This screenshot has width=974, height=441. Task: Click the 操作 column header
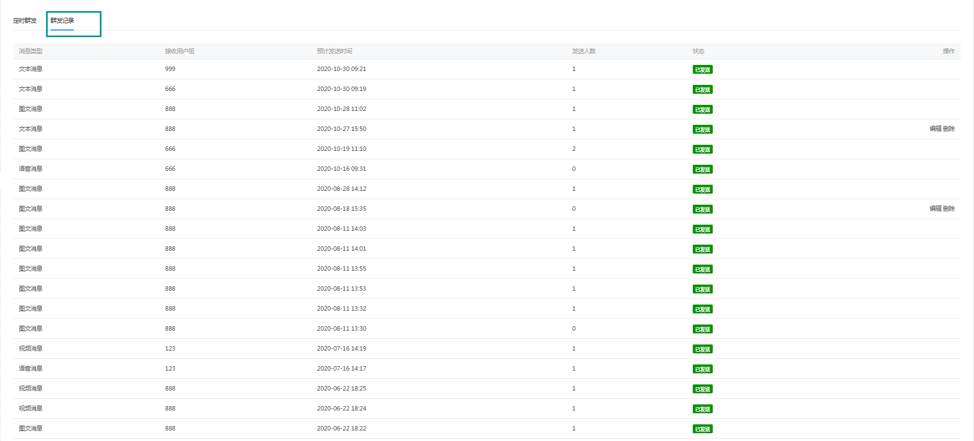948,51
